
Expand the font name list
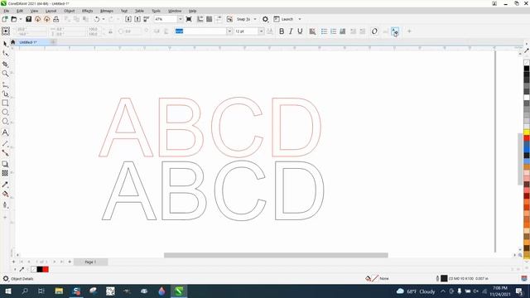(229, 31)
